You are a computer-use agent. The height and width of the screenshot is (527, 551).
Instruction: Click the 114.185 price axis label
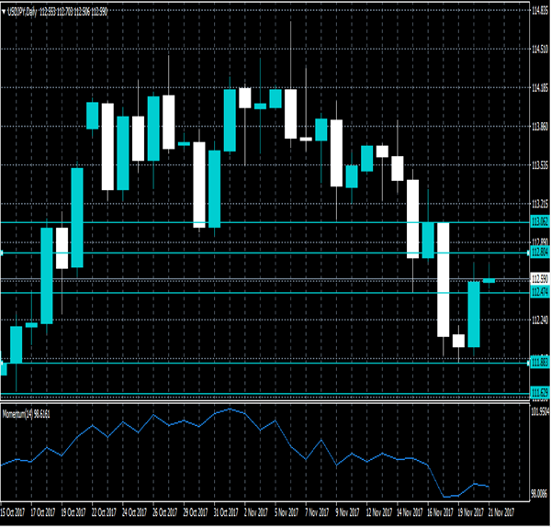[x=540, y=88]
